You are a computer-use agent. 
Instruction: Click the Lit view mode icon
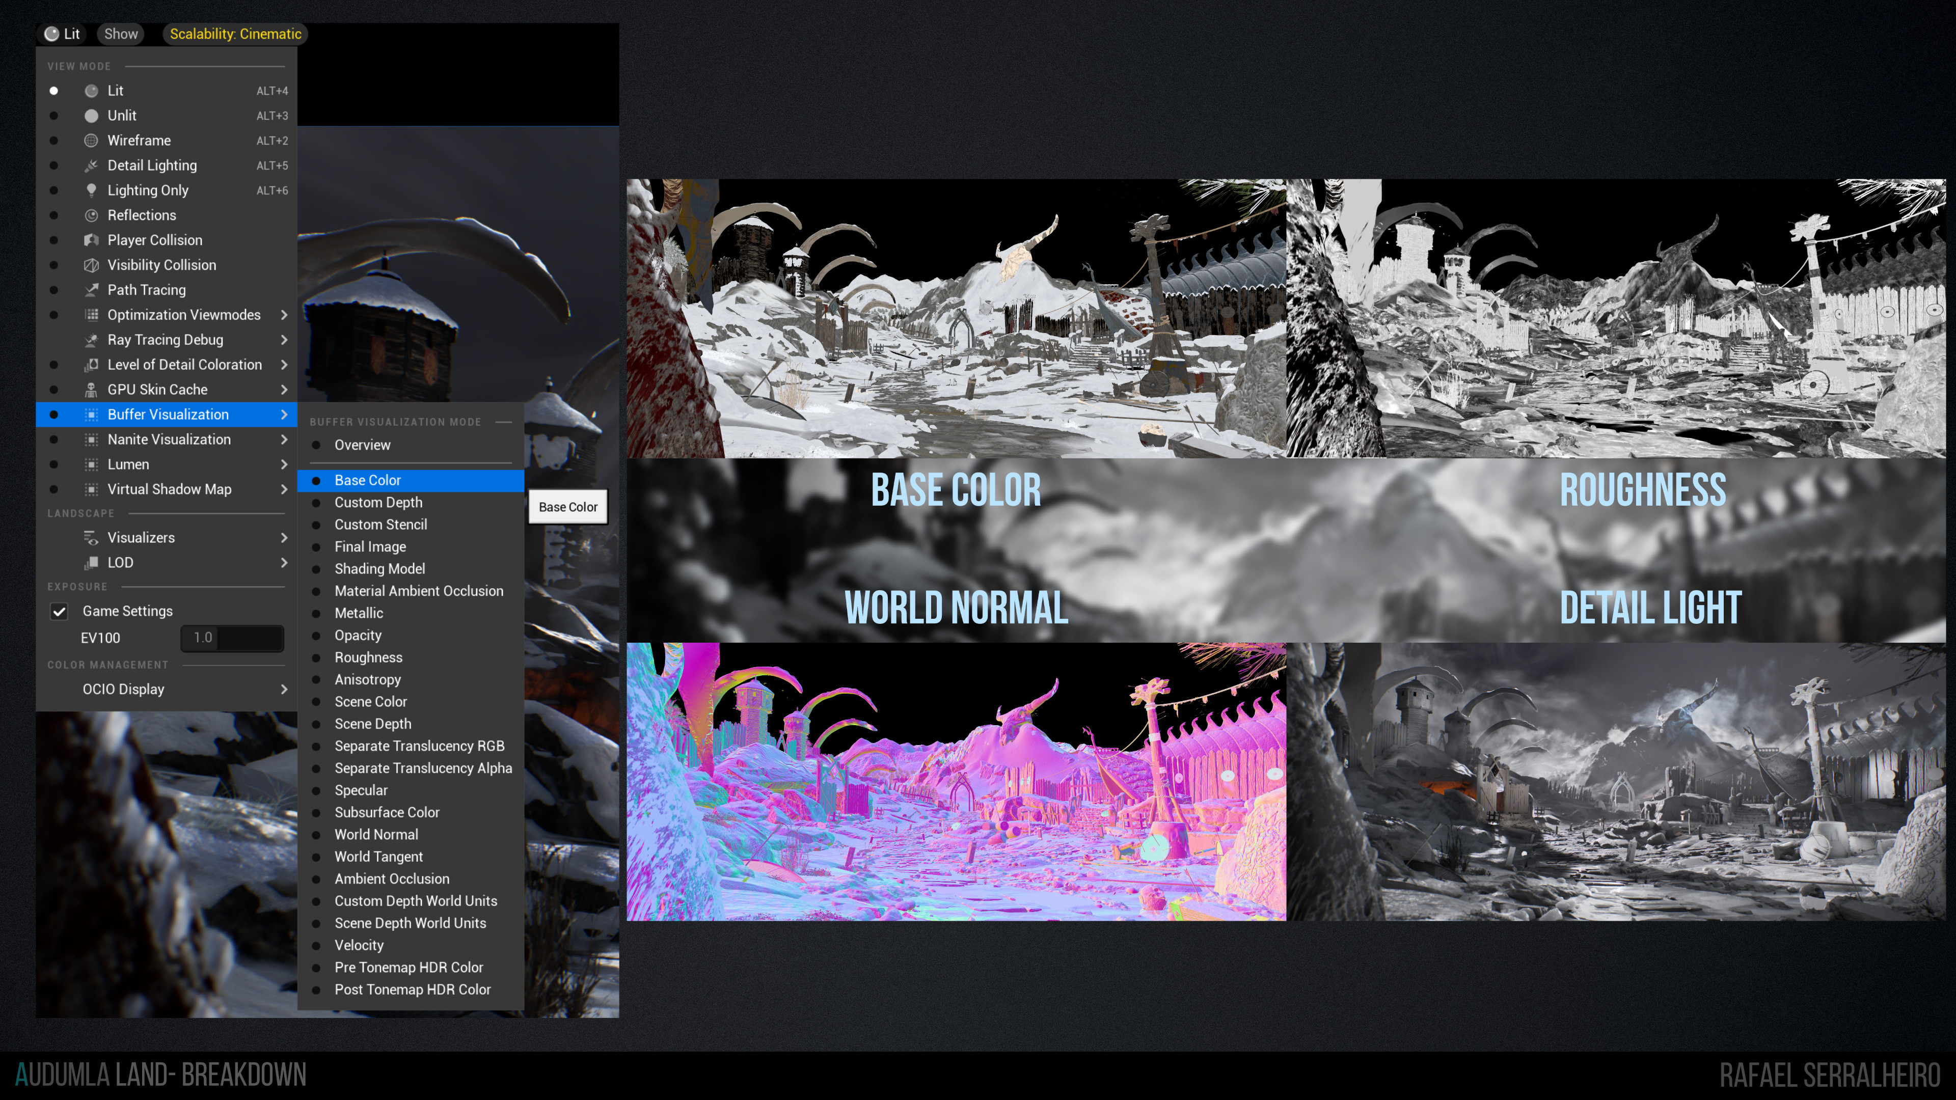point(91,90)
